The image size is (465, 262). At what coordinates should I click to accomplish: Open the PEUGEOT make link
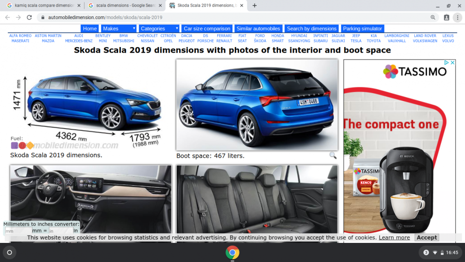click(x=186, y=41)
